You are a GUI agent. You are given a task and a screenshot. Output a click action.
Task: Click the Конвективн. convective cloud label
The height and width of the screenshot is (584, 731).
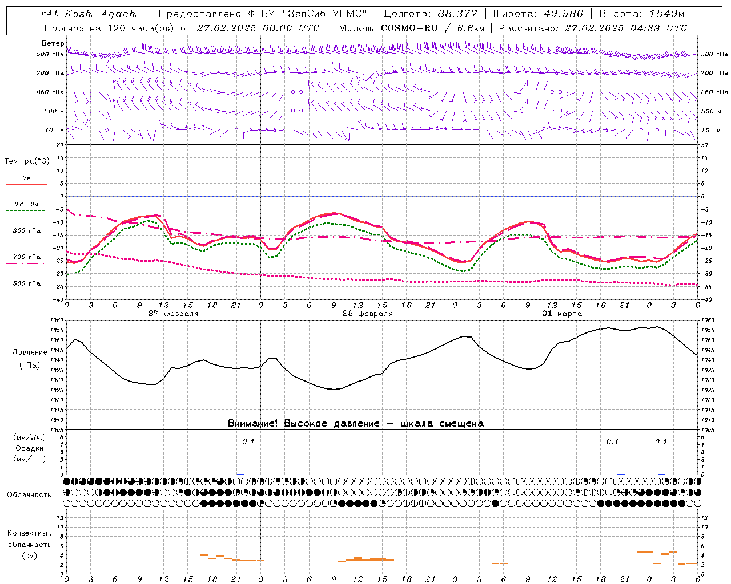pyautogui.click(x=29, y=533)
